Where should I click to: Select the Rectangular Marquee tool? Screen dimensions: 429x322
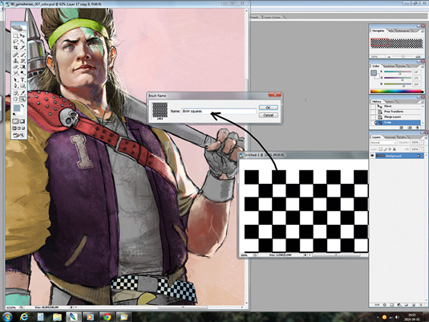pyautogui.click(x=15, y=35)
